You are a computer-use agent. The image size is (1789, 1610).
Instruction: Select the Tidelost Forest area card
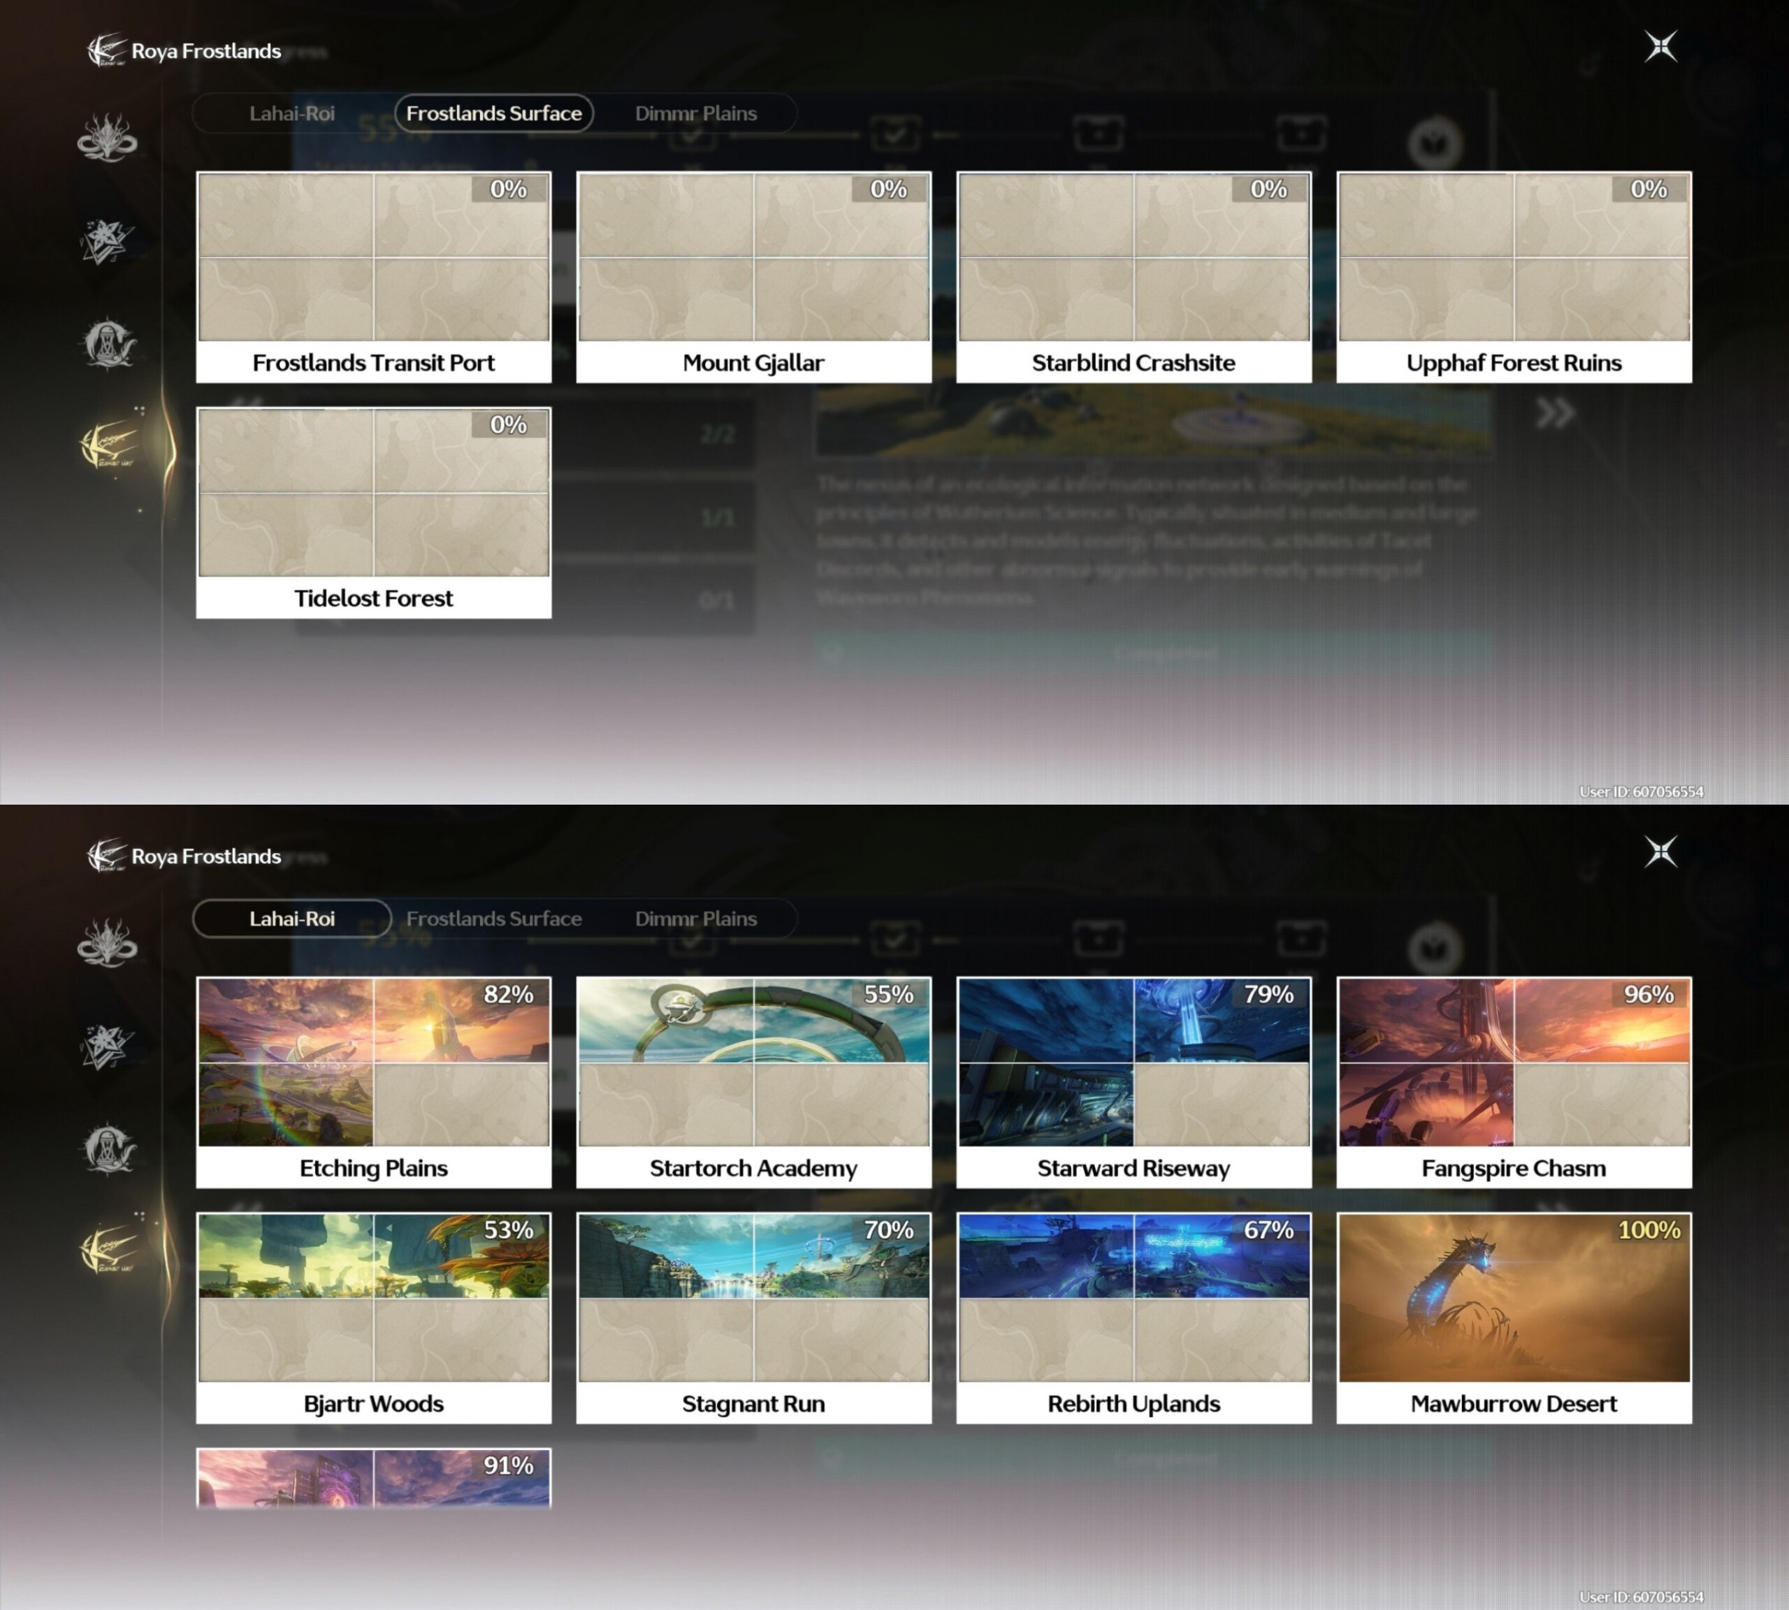(373, 513)
